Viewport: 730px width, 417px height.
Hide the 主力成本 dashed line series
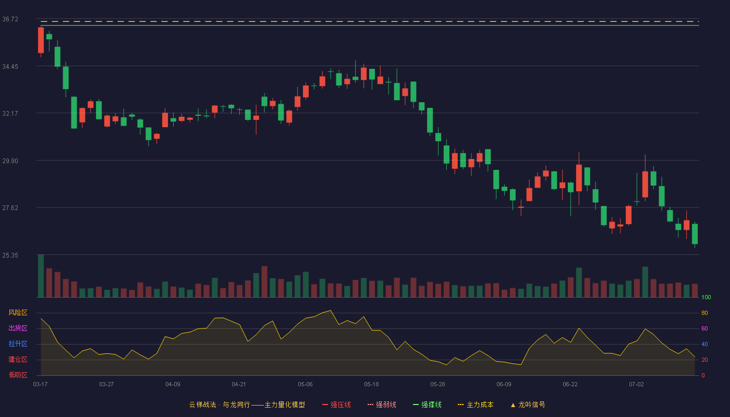coord(476,404)
